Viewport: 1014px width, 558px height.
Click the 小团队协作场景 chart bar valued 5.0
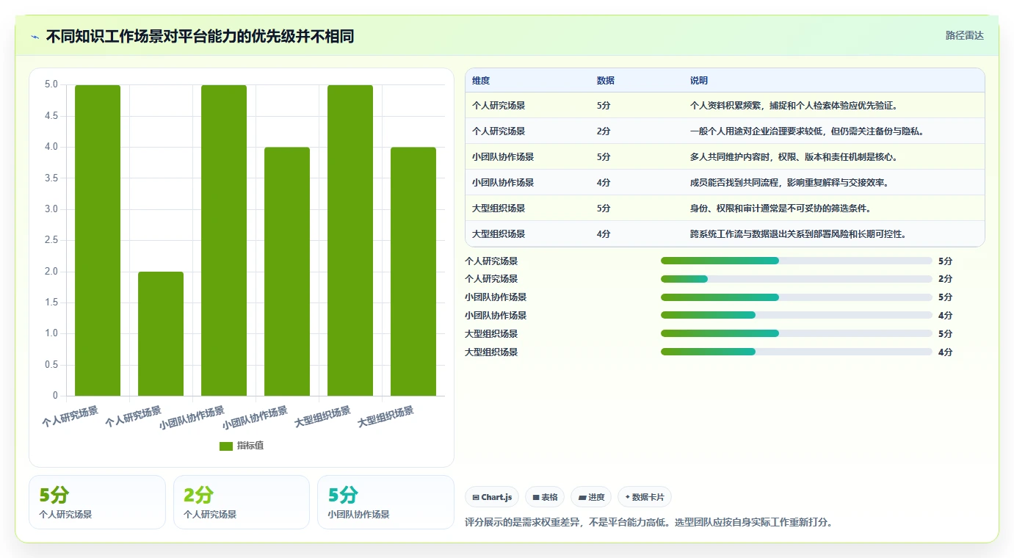(224, 240)
